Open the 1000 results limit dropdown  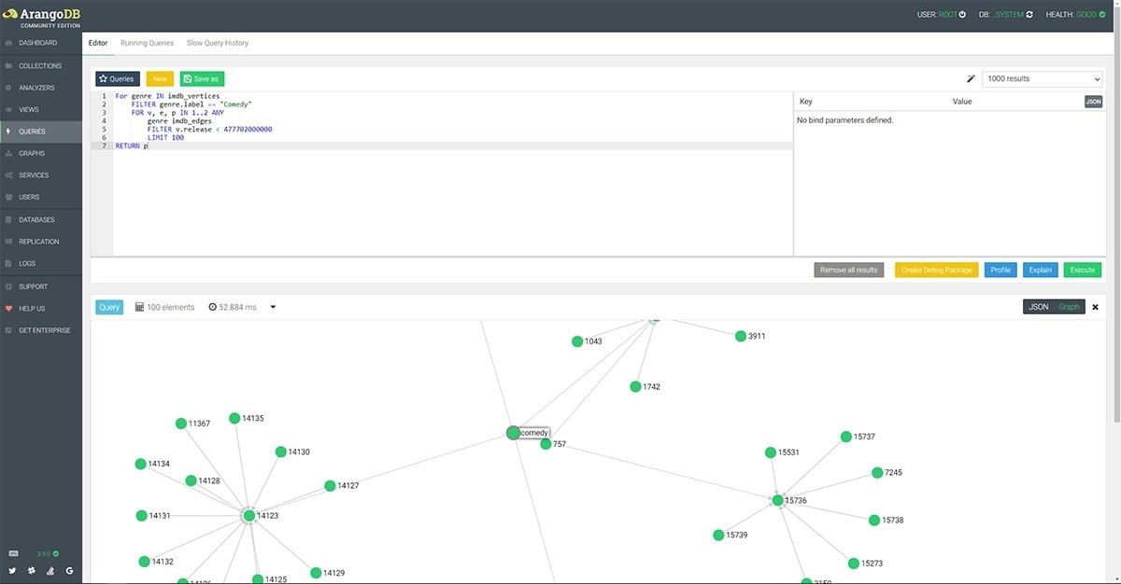click(1042, 79)
